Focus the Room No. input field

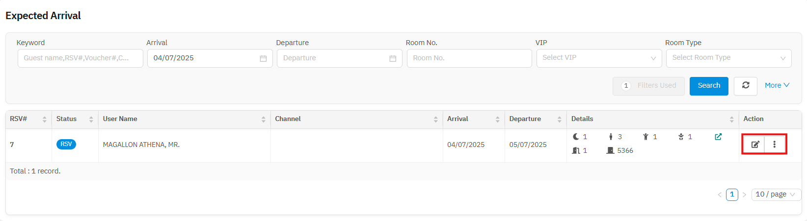point(469,58)
